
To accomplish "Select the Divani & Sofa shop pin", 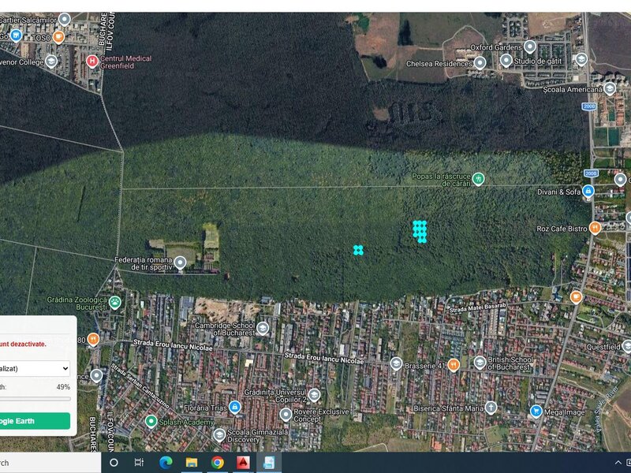I will [588, 191].
